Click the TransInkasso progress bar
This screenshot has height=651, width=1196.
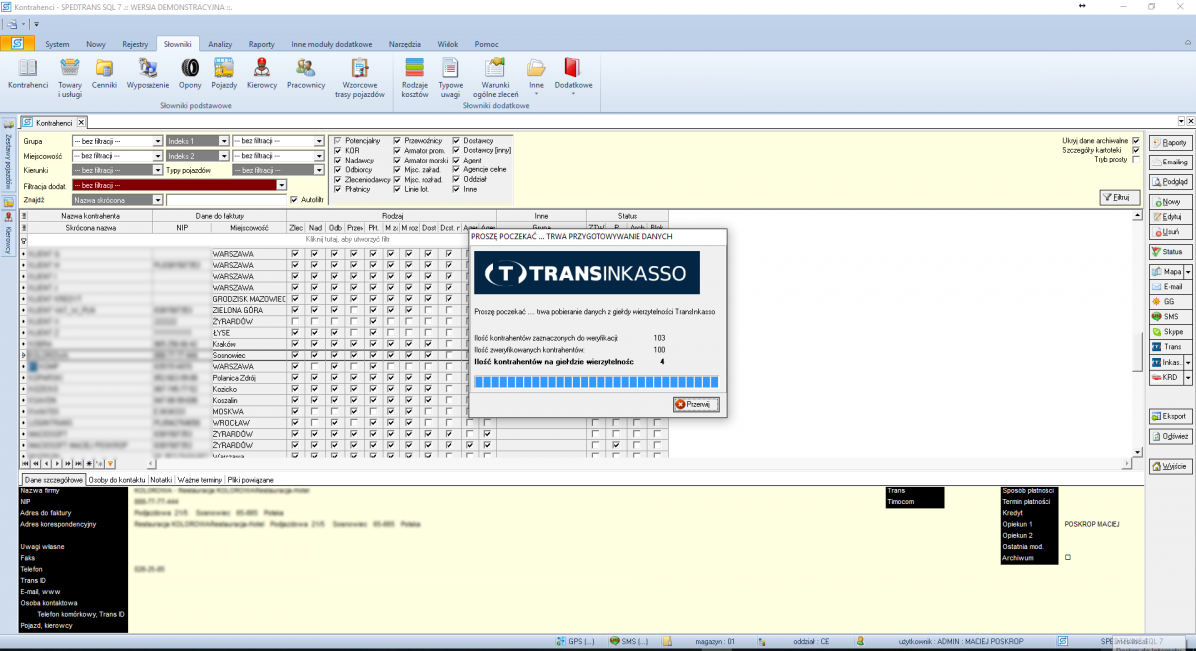596,382
